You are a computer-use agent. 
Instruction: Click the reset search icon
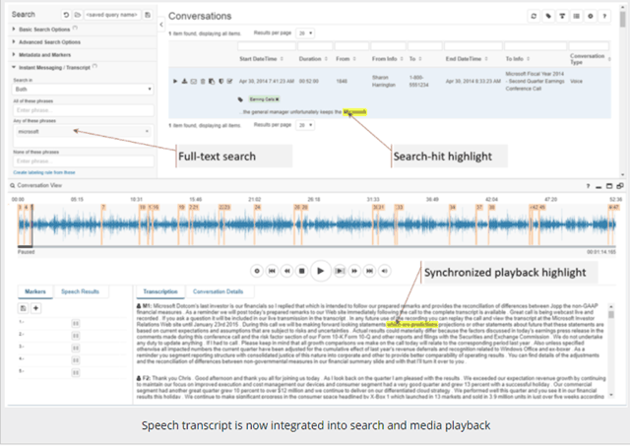tap(65, 17)
